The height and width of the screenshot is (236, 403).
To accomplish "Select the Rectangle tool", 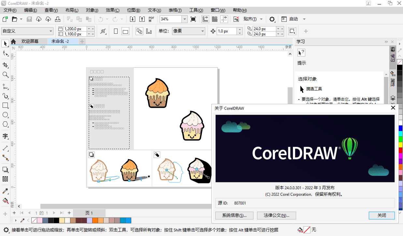I will (5, 106).
